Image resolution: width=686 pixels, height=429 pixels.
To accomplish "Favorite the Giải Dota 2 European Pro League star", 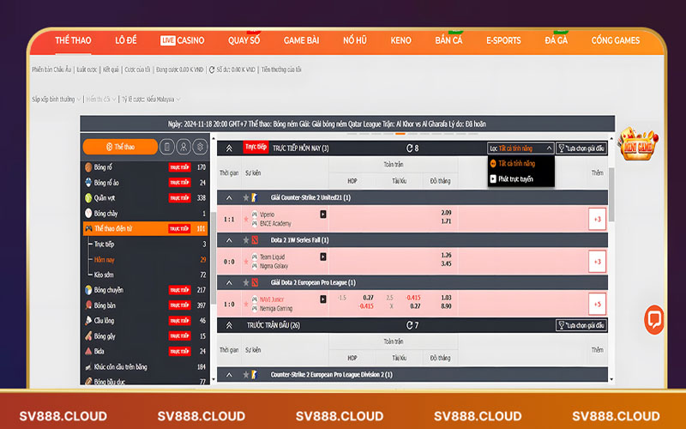I will coord(246,282).
